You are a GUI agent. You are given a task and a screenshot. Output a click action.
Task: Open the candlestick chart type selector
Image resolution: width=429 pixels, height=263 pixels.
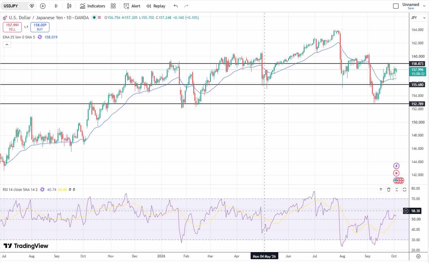tap(69, 6)
